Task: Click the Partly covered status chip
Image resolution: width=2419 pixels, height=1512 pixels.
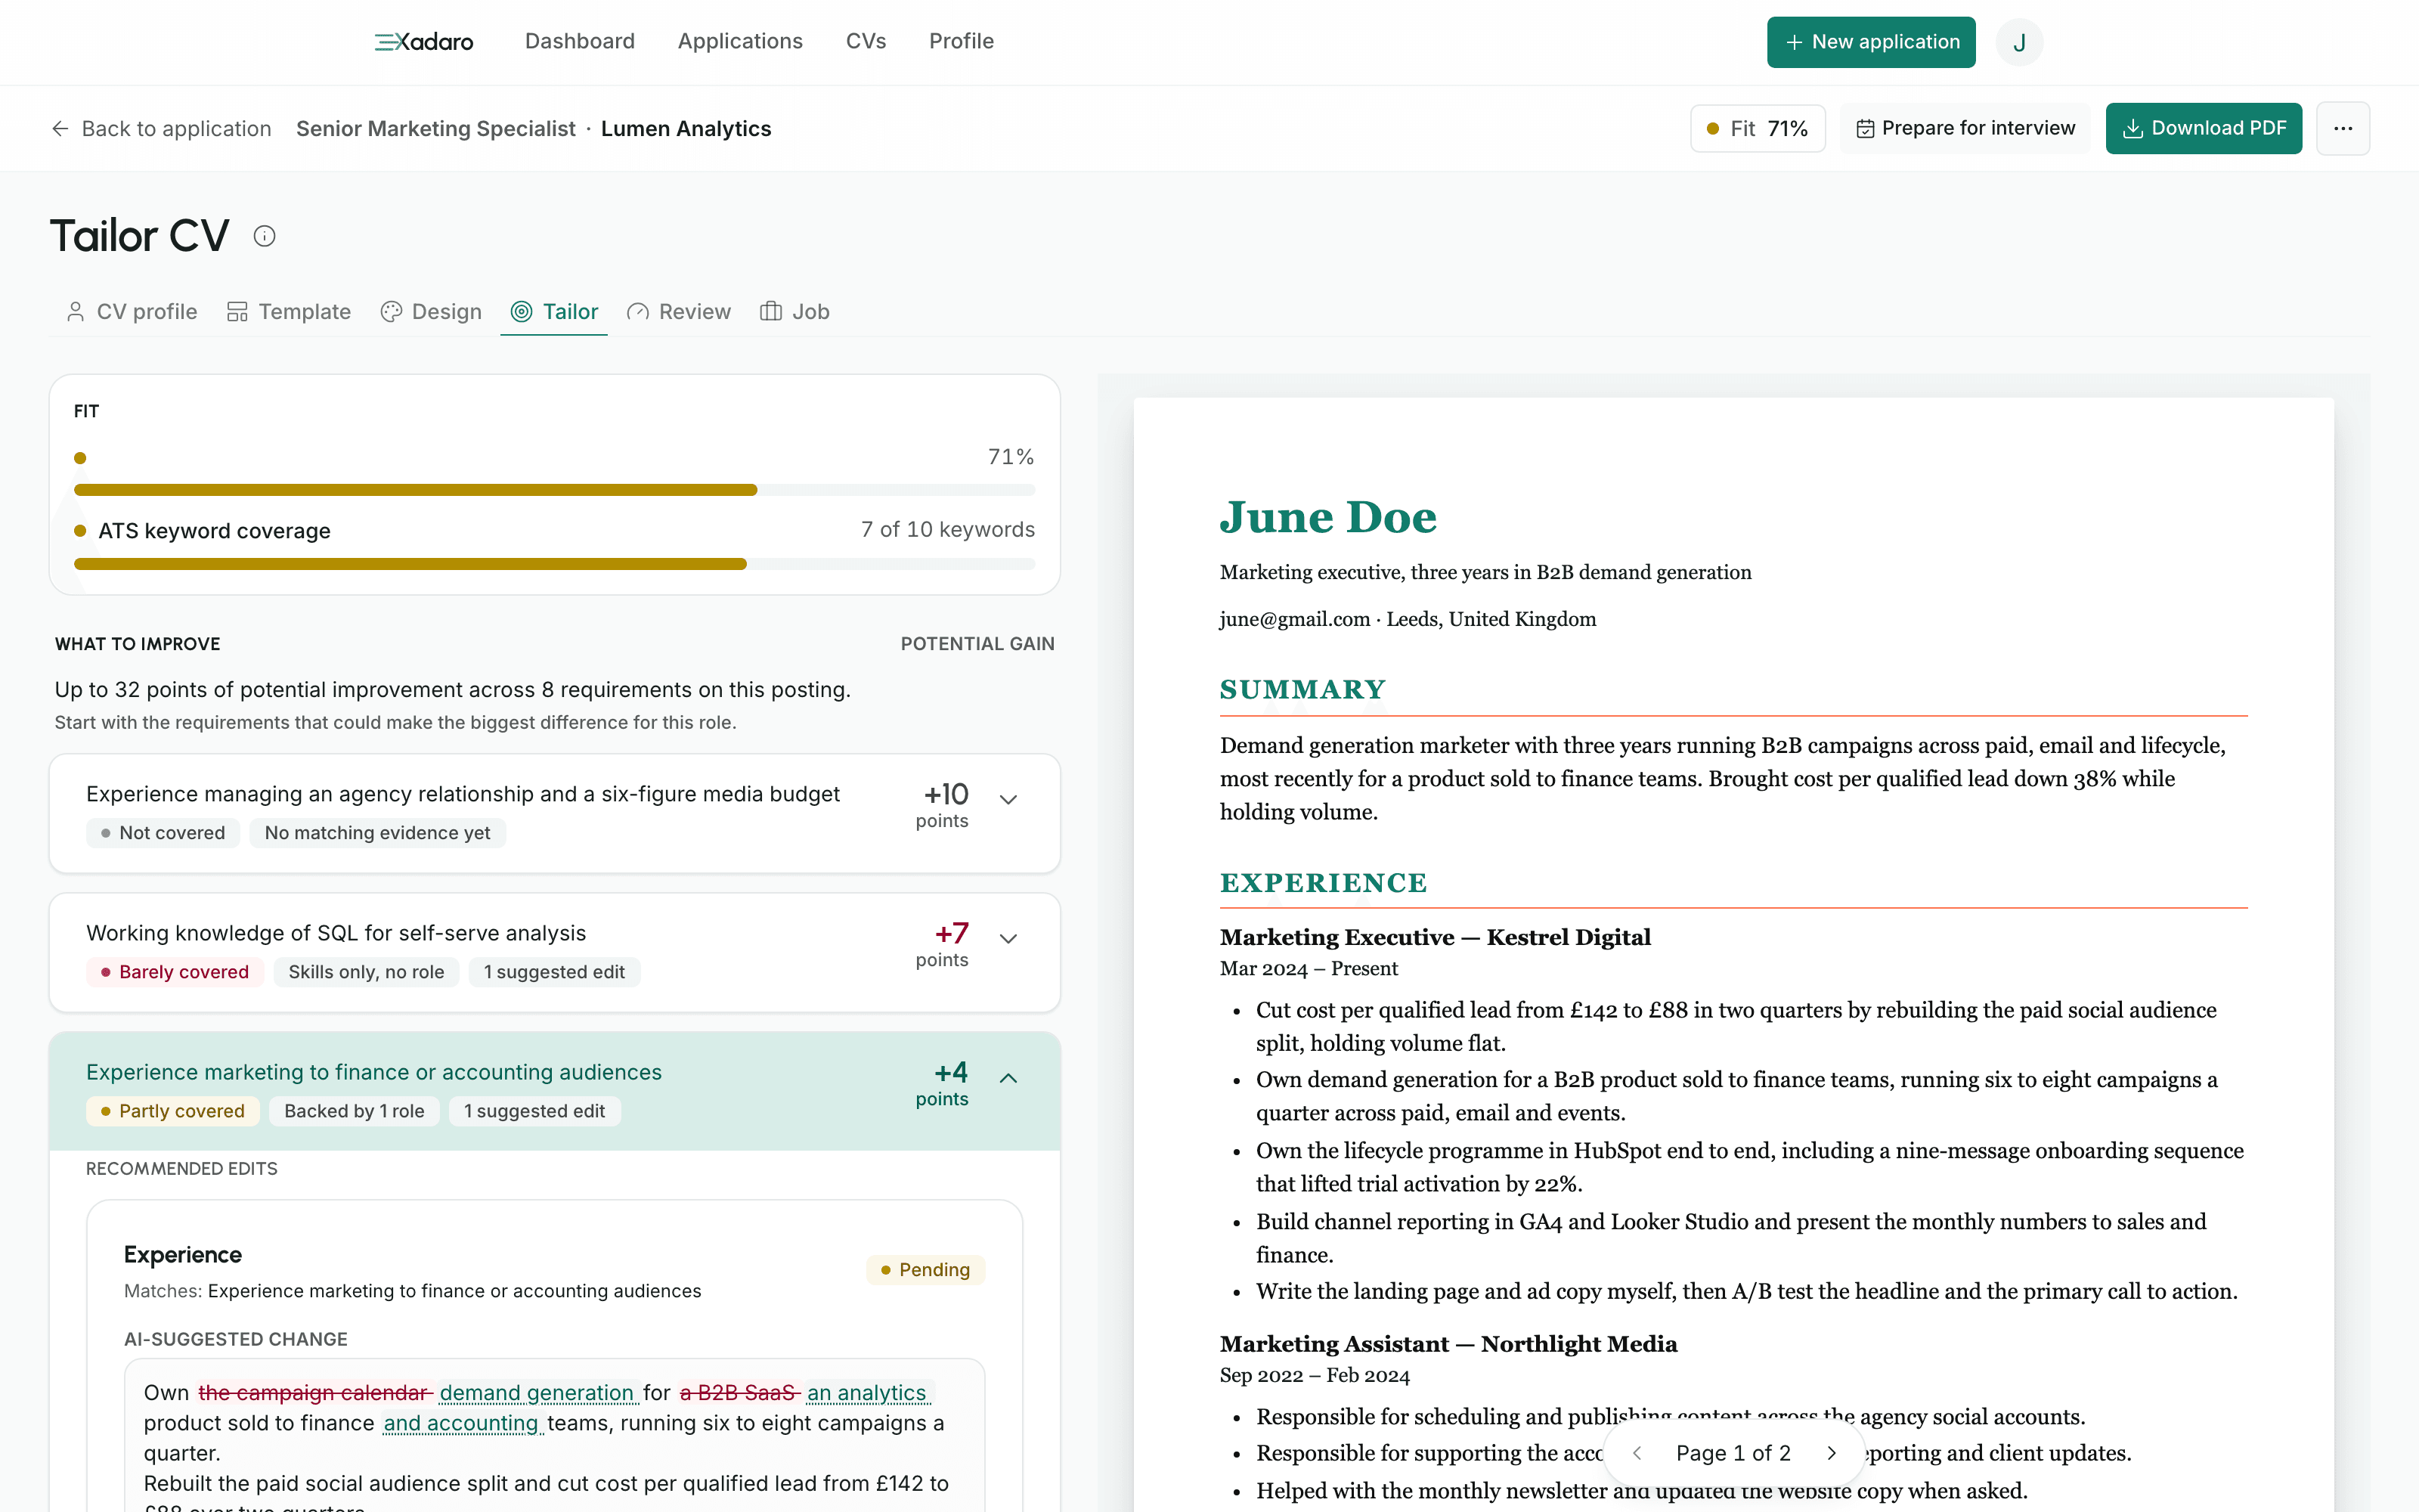Action: [173, 1111]
